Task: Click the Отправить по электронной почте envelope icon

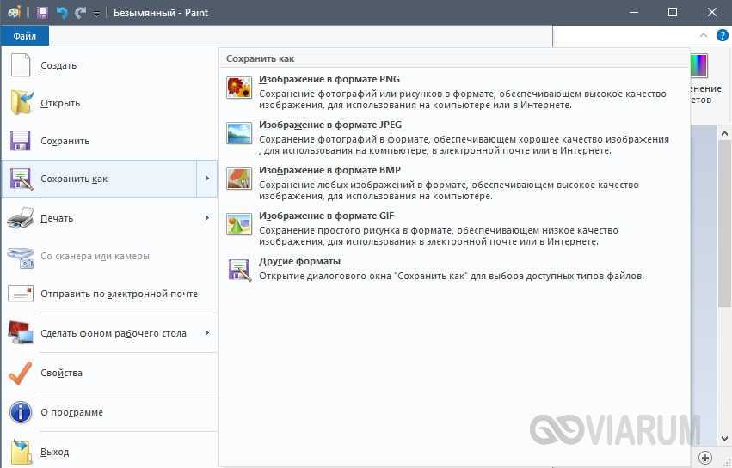Action: pos(21,294)
